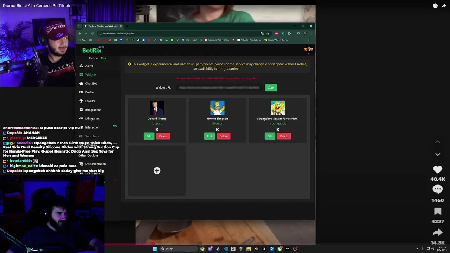Viewport: 450px width, 253px height.
Task: Open Discord from the Windows taskbar
Action: pyautogui.click(x=210, y=249)
